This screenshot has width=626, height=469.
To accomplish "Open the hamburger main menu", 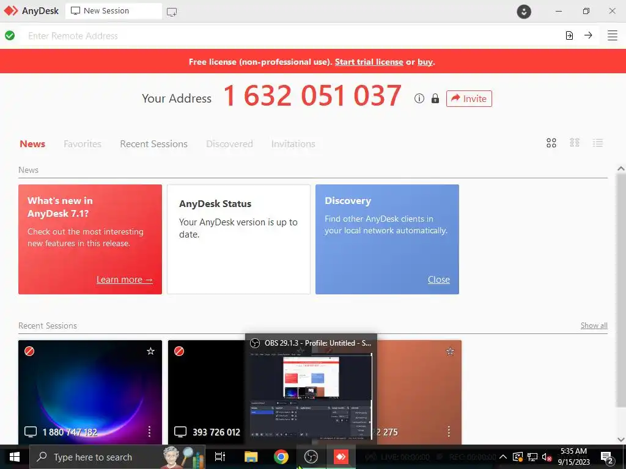I will coord(613,35).
